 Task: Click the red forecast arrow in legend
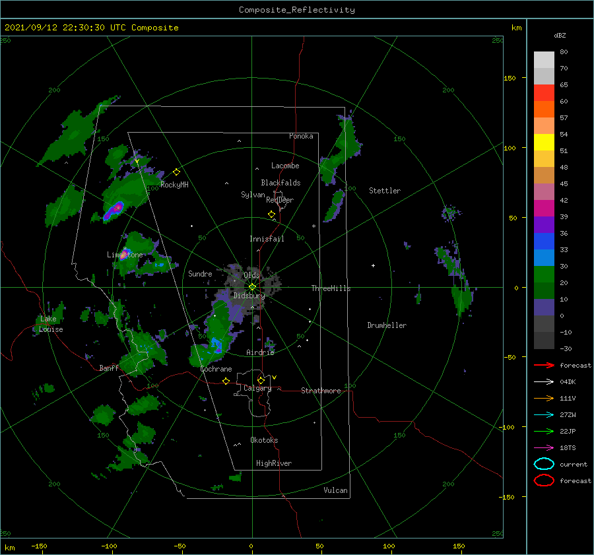[544, 365]
